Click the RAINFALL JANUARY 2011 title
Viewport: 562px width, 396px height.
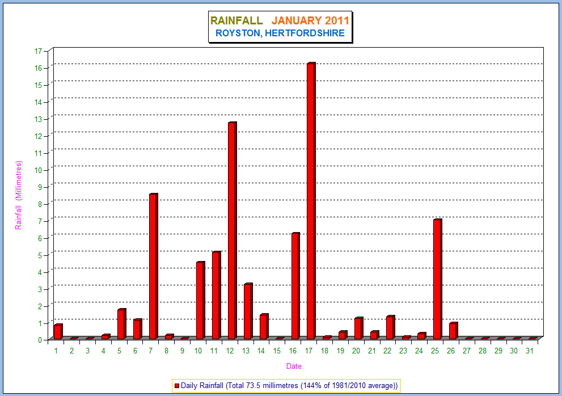280,20
